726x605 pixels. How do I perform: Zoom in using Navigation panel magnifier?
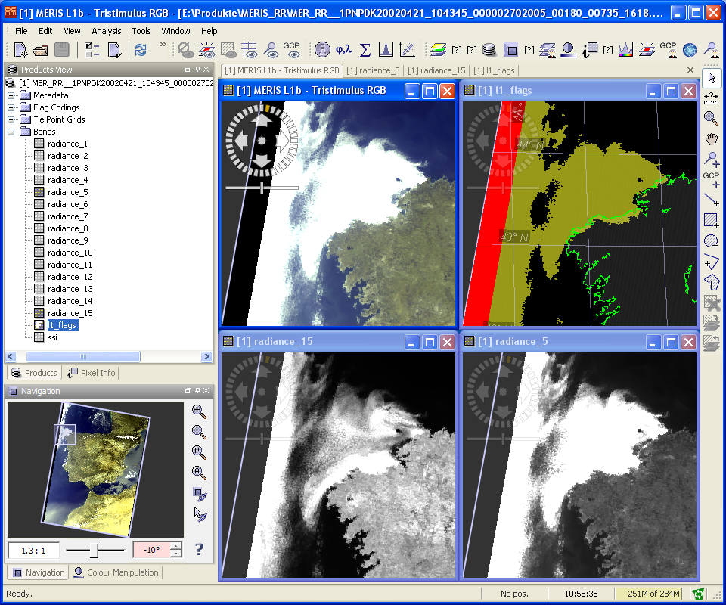[x=199, y=411]
